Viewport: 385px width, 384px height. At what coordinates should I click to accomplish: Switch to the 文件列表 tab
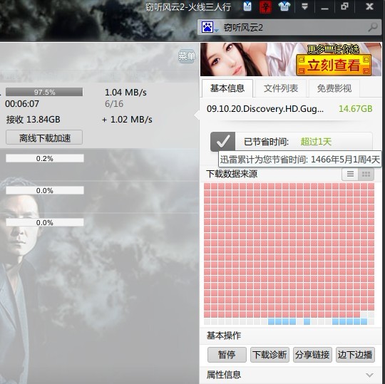281,88
